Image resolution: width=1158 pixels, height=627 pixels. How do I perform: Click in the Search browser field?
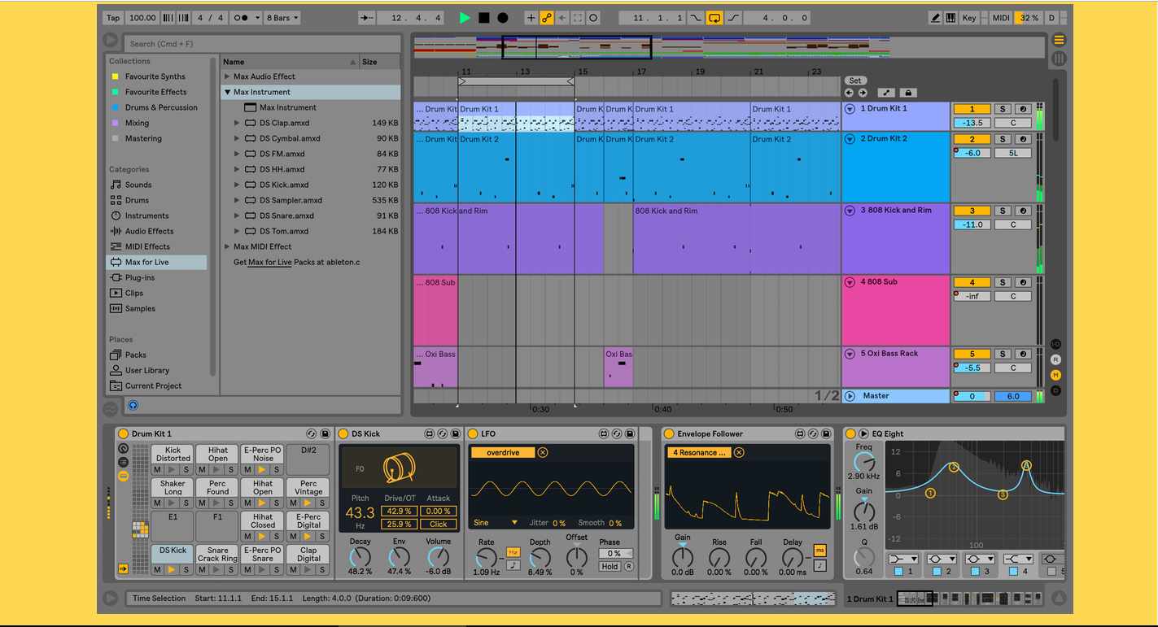[263, 44]
